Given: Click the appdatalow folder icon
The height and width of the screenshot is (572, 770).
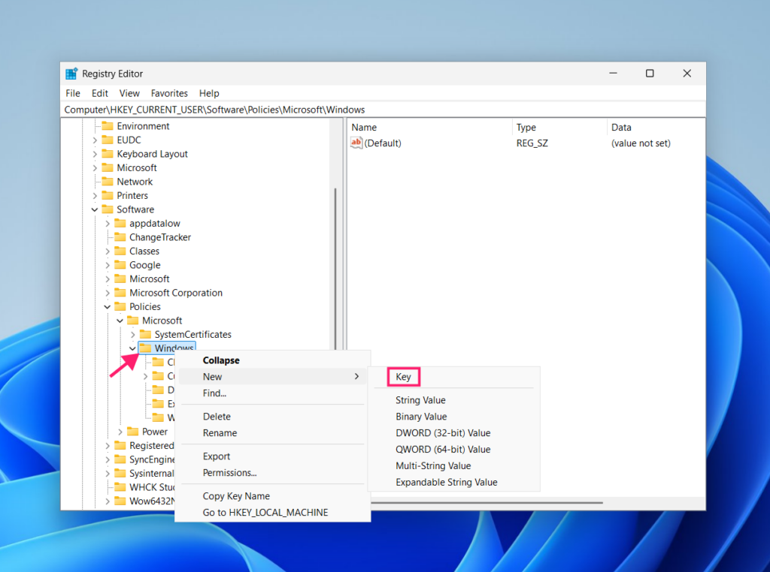Looking at the screenshot, I should (x=120, y=223).
